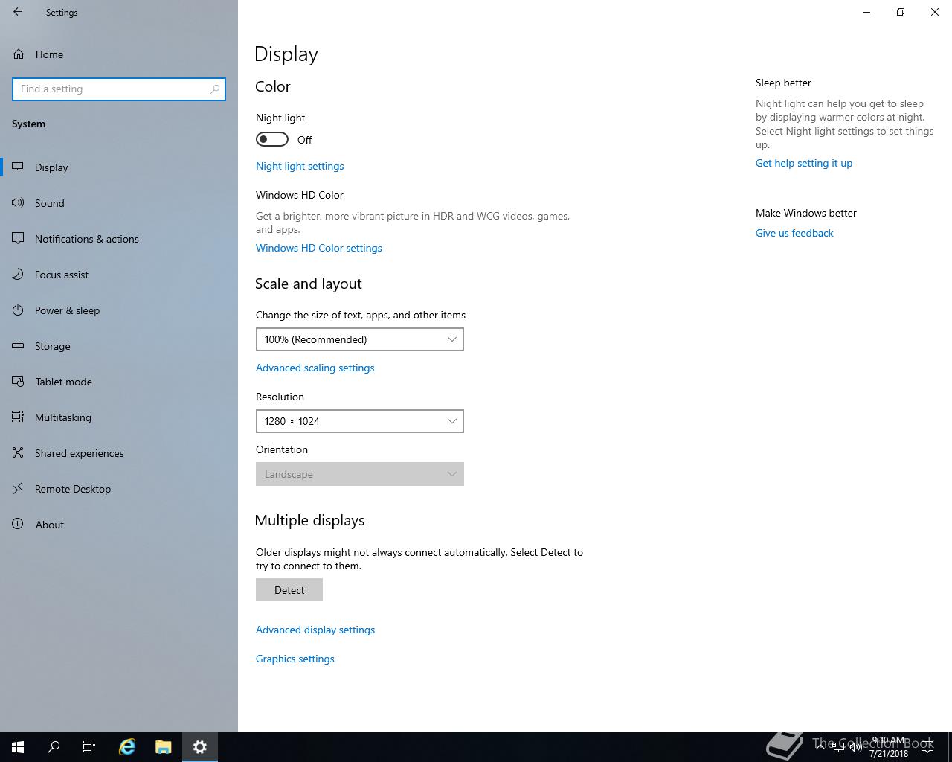Click the Landscape Orientation dropdown
The height and width of the screenshot is (762, 952).
[x=360, y=474]
